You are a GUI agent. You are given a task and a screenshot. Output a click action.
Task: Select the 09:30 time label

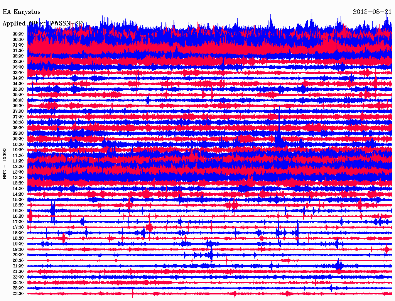[18, 139]
